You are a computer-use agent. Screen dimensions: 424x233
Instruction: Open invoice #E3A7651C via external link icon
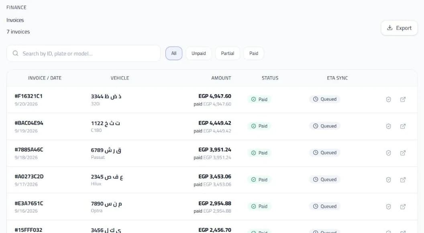pos(403,207)
